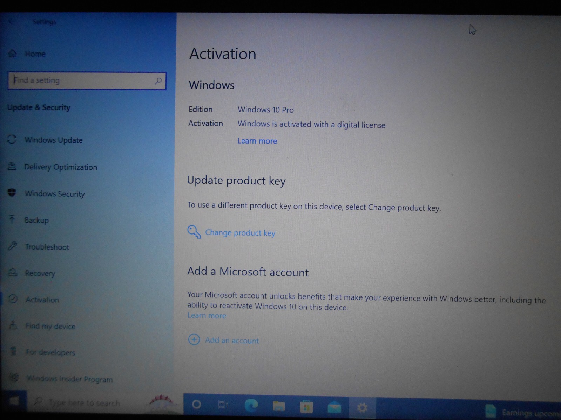Click the Add a Microsoft account heading

(248, 272)
